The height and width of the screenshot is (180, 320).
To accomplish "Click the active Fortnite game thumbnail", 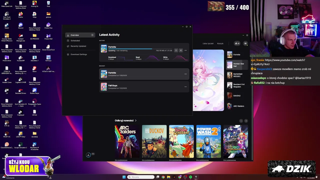I will coord(104,48).
